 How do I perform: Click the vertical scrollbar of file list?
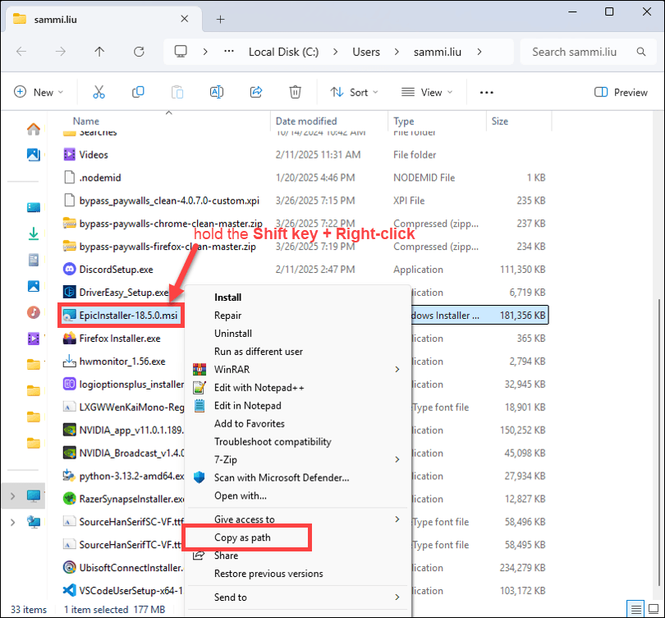tap(658, 442)
